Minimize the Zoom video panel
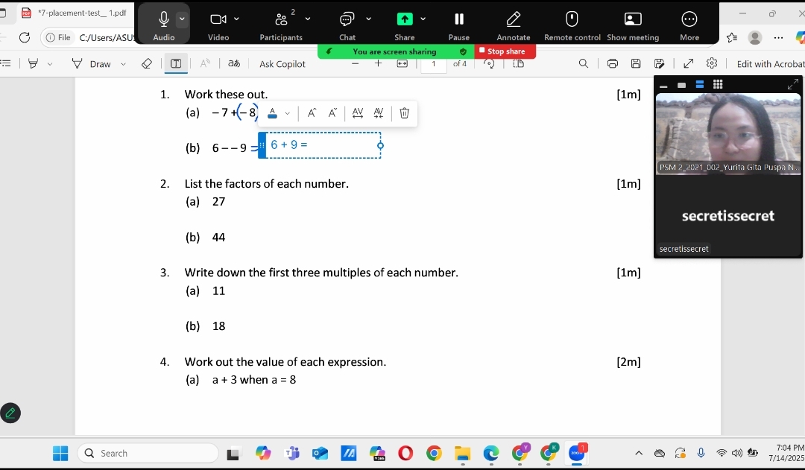The height and width of the screenshot is (470, 805). (x=663, y=85)
